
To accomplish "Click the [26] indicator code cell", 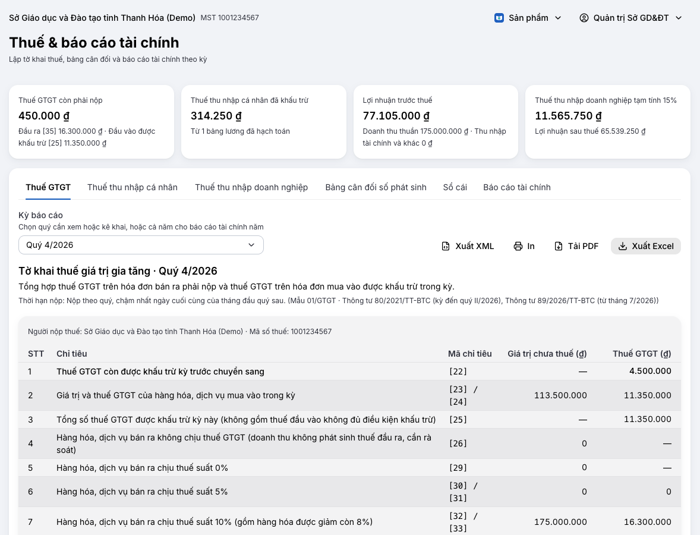I will coord(458,443).
